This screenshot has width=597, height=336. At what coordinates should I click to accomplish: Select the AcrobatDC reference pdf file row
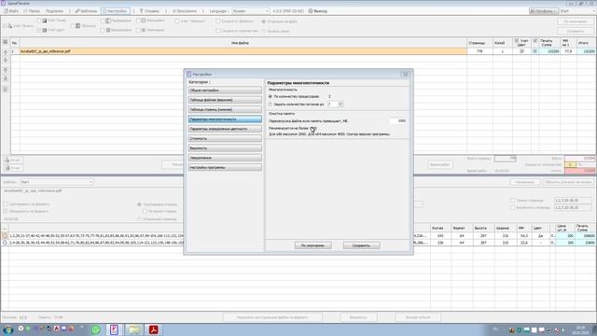coord(243,51)
